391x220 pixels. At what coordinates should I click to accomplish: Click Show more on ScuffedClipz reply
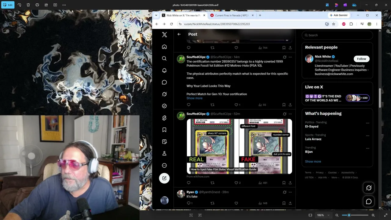click(195, 98)
